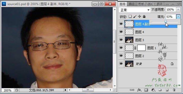This screenshot has width=183, height=94.
Task: Click lock all padlock icon
Action: tap(144, 16)
